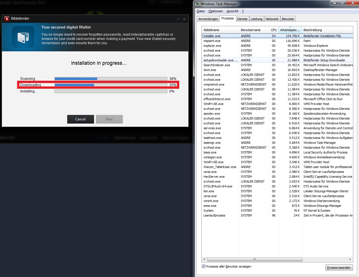359x277 pixels.
Task: Click the horizontal scrollbar left arrow
Action: (x=204, y=260)
